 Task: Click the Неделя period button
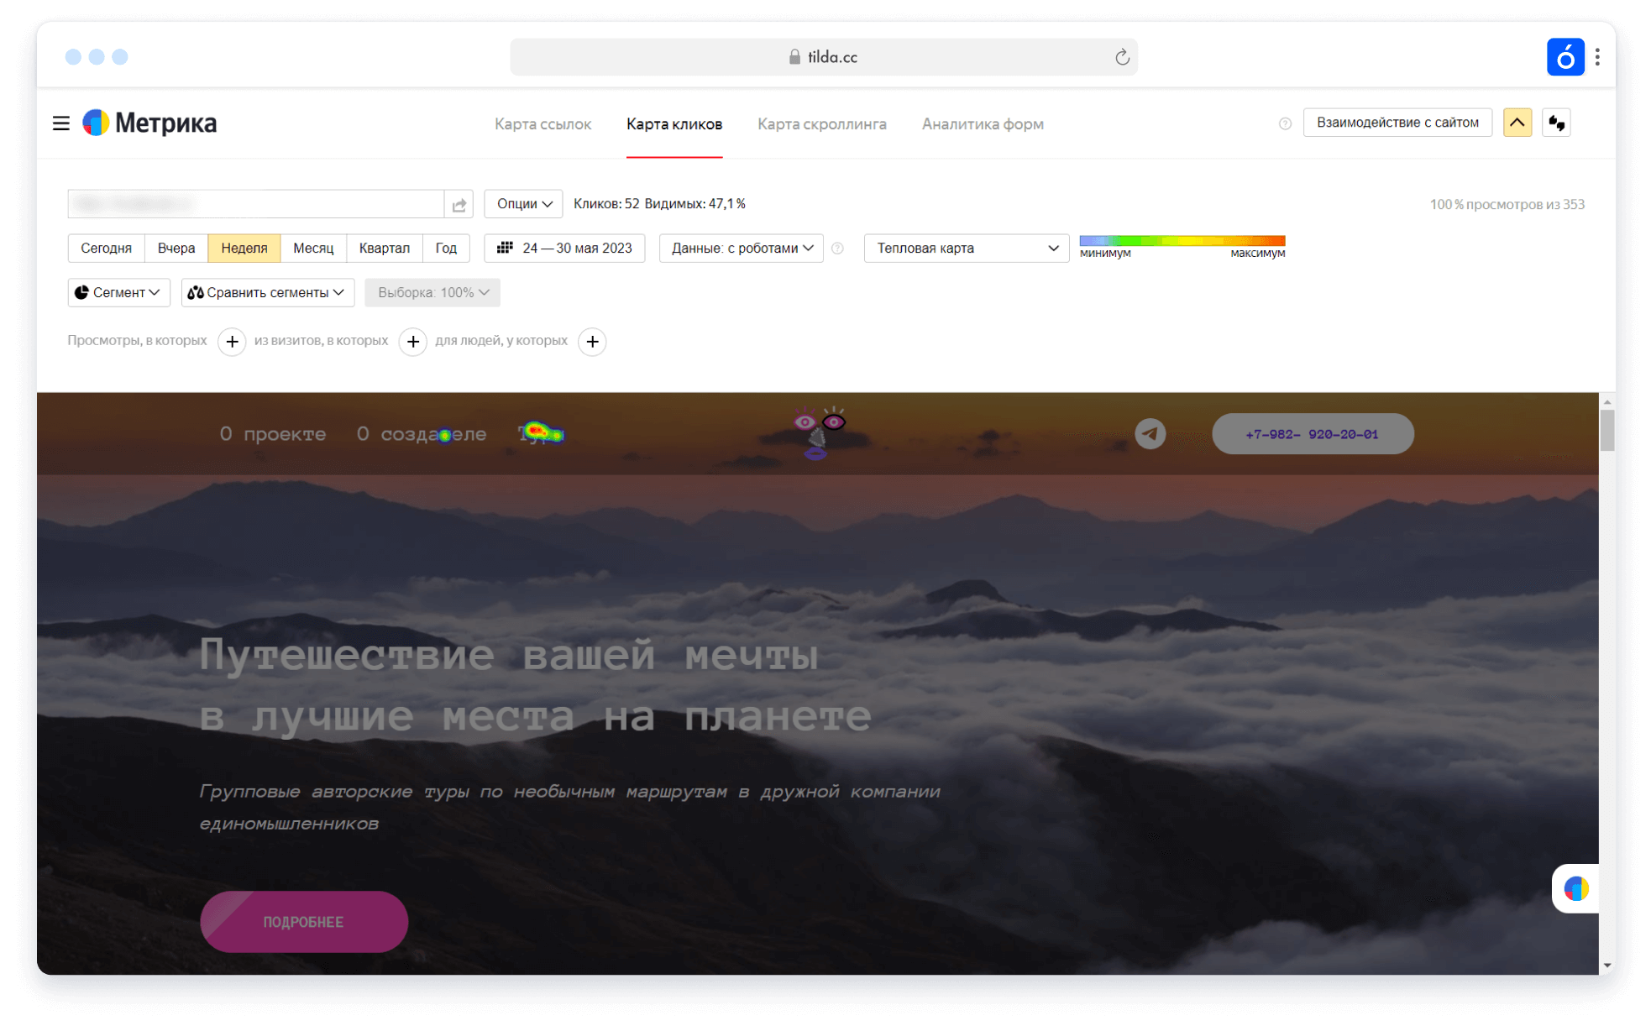tap(244, 247)
